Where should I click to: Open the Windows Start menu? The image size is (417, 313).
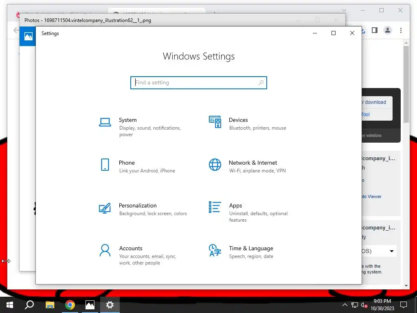click(10, 305)
